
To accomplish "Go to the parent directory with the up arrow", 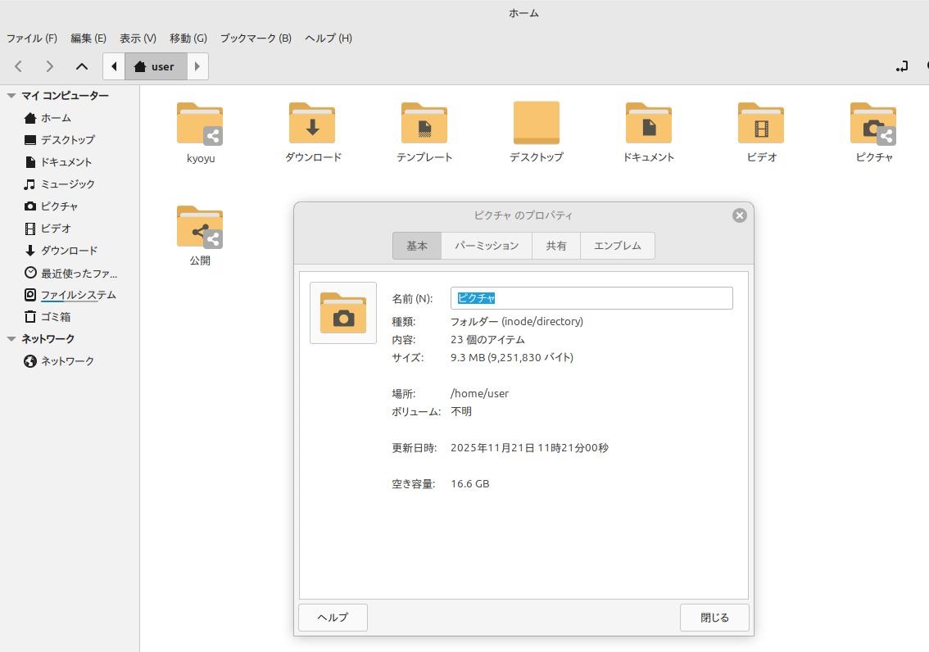I will pyautogui.click(x=82, y=66).
